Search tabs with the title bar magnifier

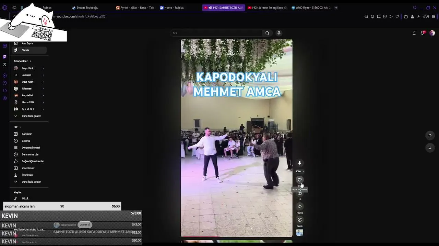[415, 8]
